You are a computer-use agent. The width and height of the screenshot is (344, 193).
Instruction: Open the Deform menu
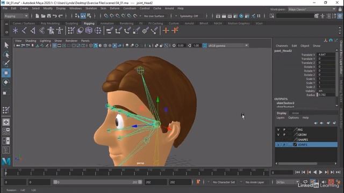[114, 9]
